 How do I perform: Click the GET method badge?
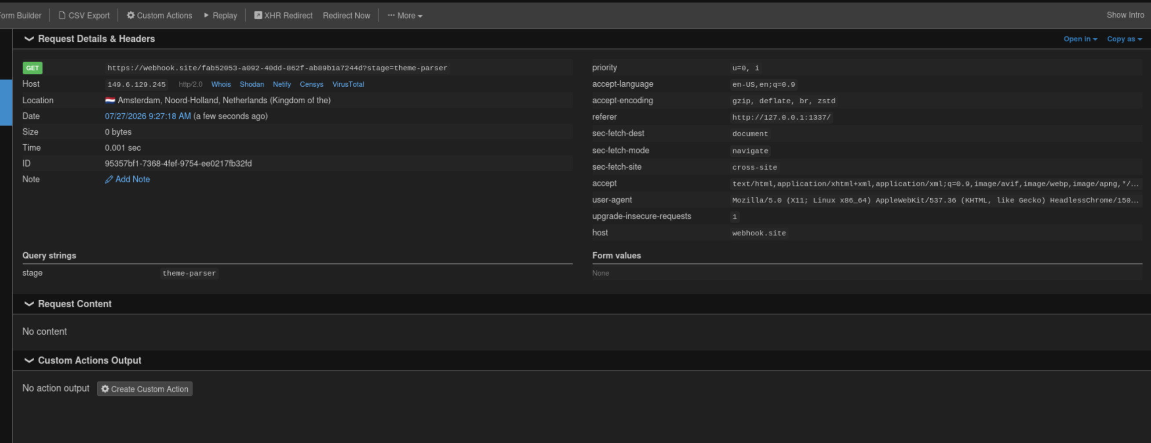pyautogui.click(x=32, y=68)
